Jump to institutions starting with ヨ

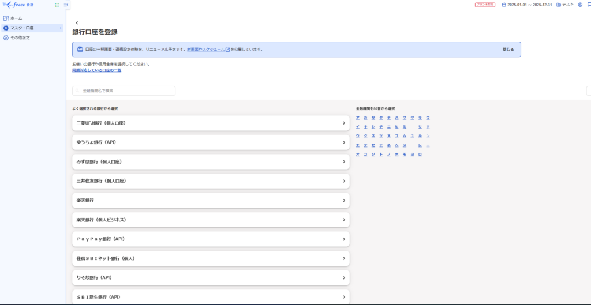point(412,155)
